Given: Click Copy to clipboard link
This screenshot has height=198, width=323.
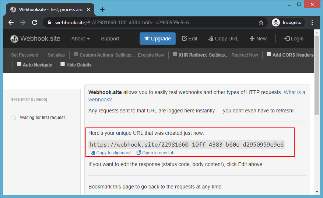Looking at the screenshot, I should click(x=110, y=153).
